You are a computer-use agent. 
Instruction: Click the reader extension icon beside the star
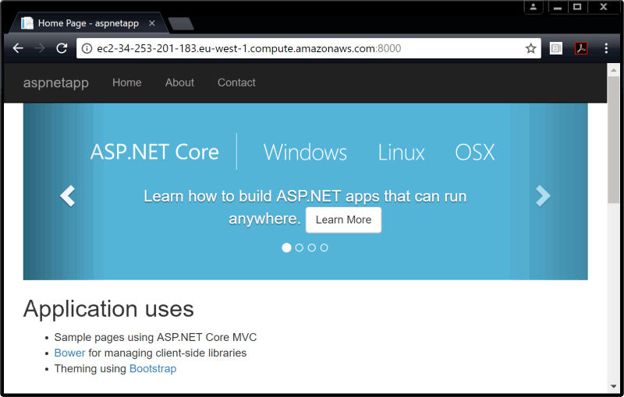pos(556,48)
